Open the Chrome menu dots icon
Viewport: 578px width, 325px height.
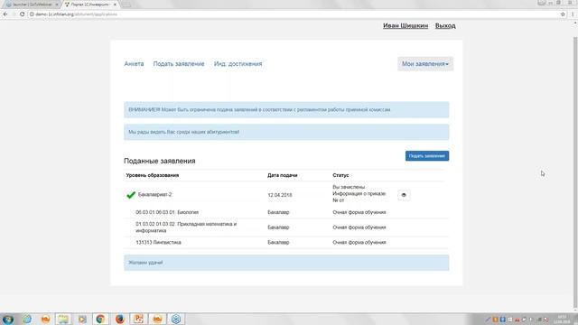point(573,14)
